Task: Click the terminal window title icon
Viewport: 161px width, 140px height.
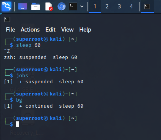Action: pos(7,19)
